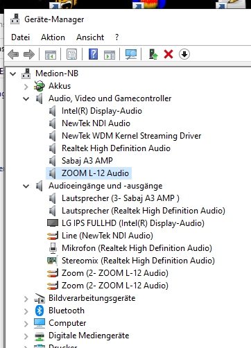
Task: Click the blue Help question mark icon
Action: coord(93,54)
